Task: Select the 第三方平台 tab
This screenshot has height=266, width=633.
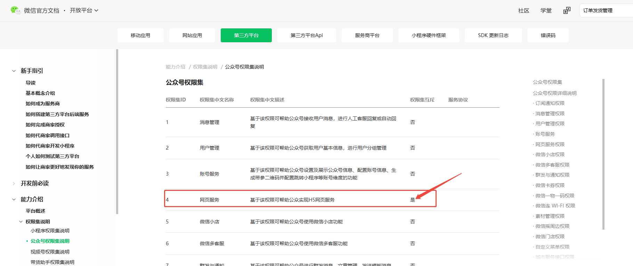Action: pos(246,35)
